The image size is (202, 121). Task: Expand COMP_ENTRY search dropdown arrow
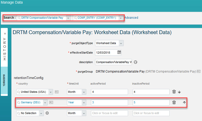[121, 18]
